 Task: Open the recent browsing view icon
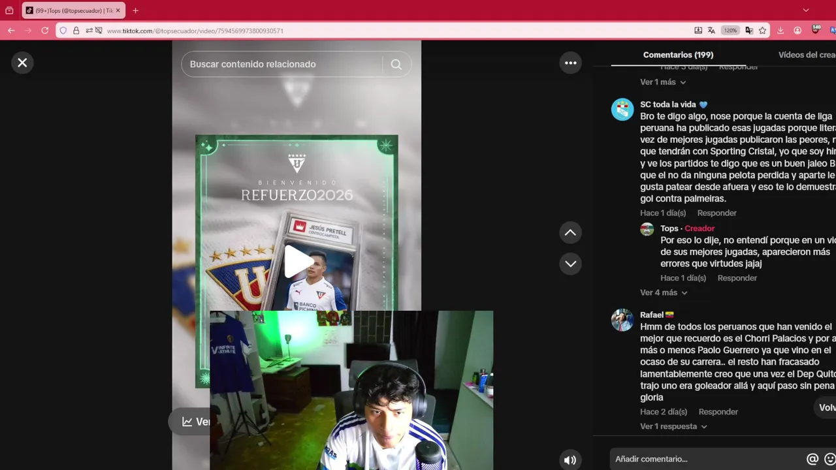9,10
